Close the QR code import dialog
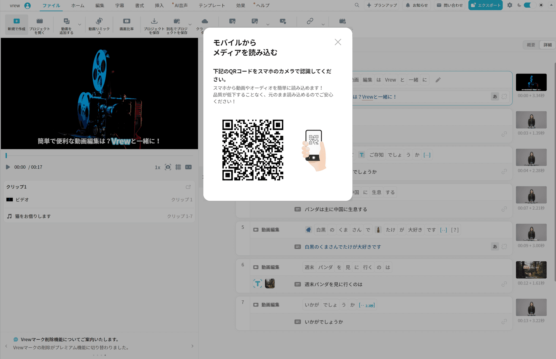The width and height of the screenshot is (556, 359). [338, 42]
